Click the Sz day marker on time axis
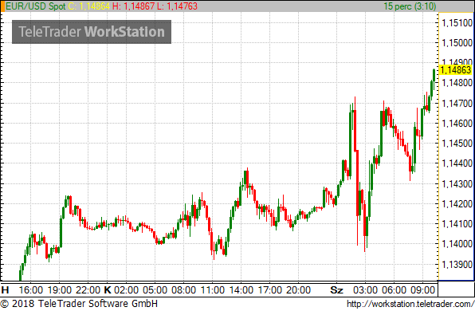Image resolution: width=475 pixels, height=311 pixels. coord(336,290)
